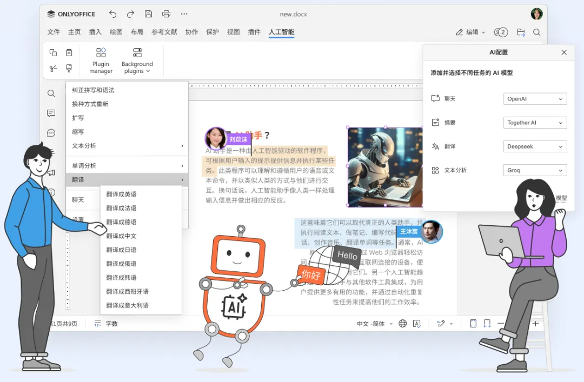This screenshot has height=382, width=584.
Task: Open the 聊天 model dropdown showing OpenAI
Action: [x=535, y=99]
